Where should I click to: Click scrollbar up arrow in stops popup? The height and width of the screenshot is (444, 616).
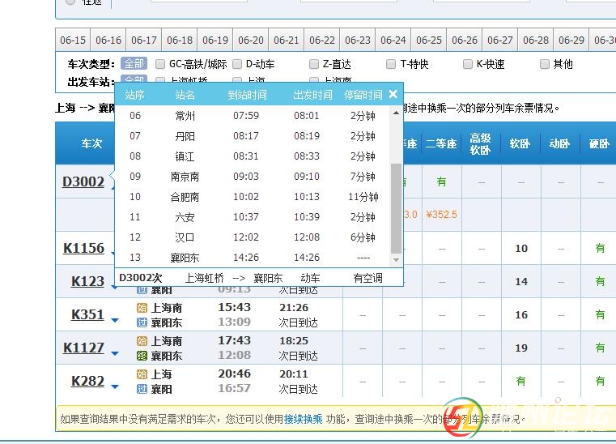pos(396,113)
